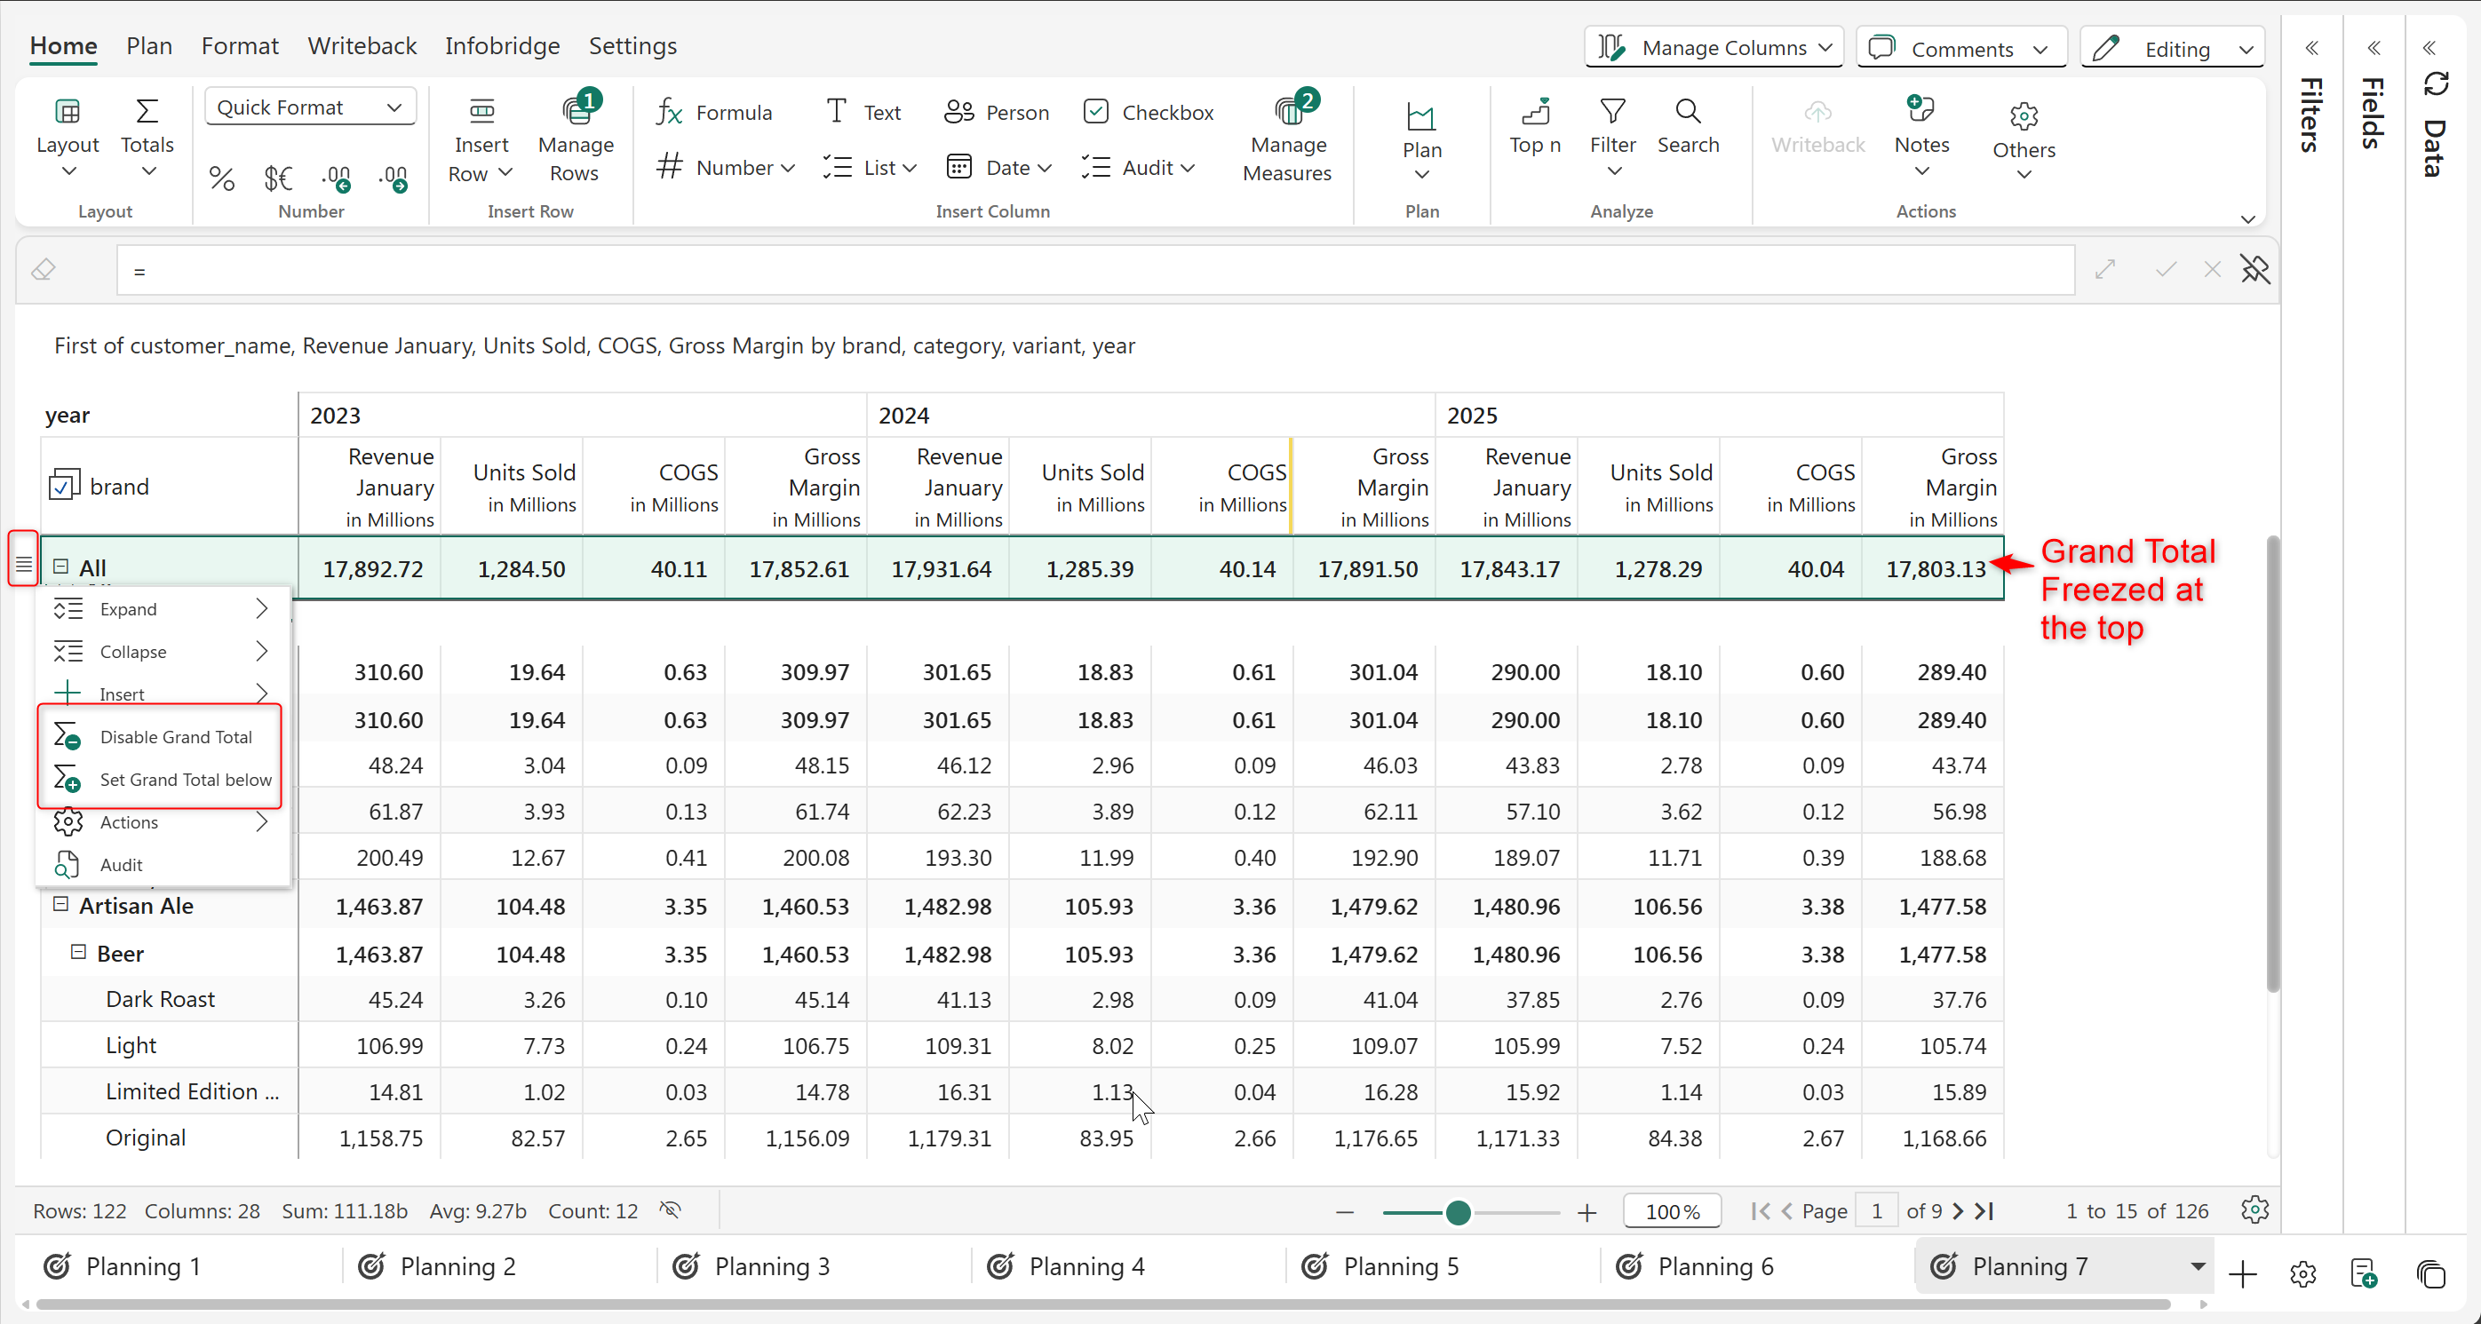
Task: Click into the formula bar input
Action: [1095, 271]
